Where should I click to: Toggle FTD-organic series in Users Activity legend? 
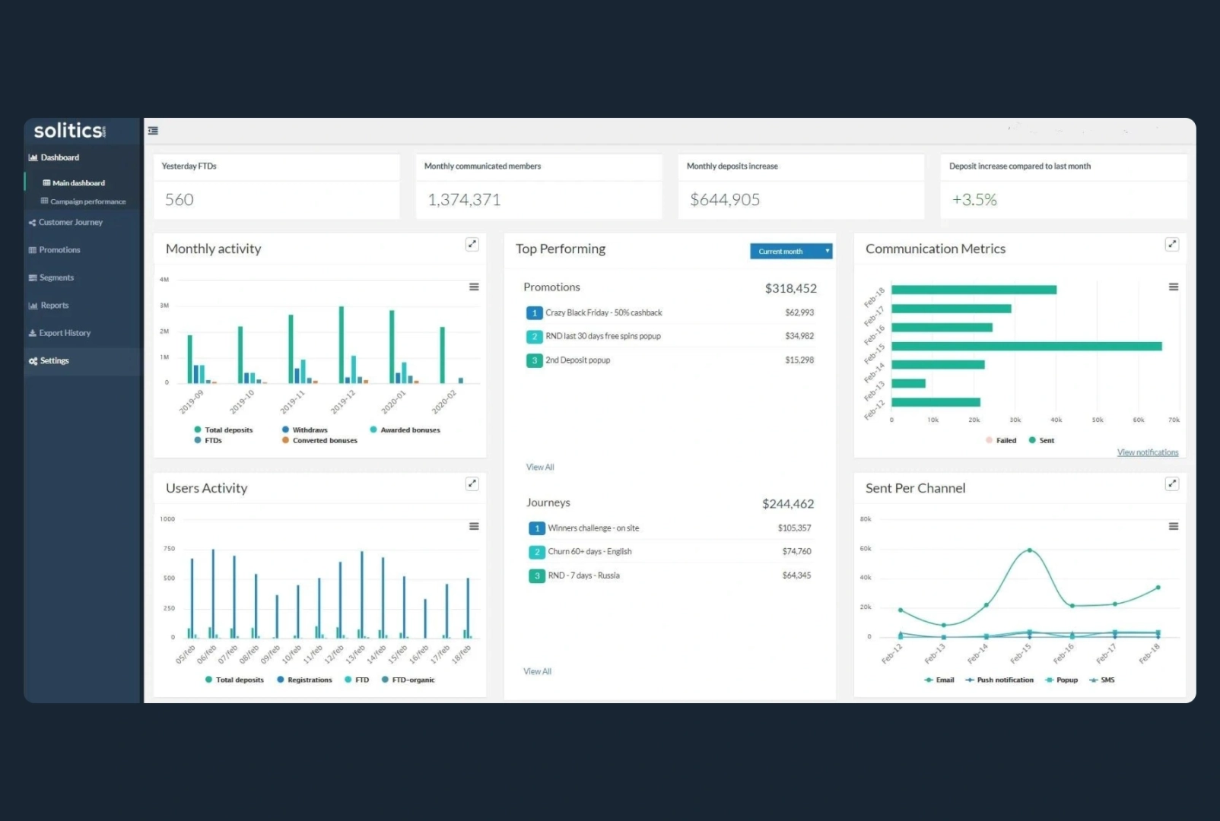click(x=408, y=680)
